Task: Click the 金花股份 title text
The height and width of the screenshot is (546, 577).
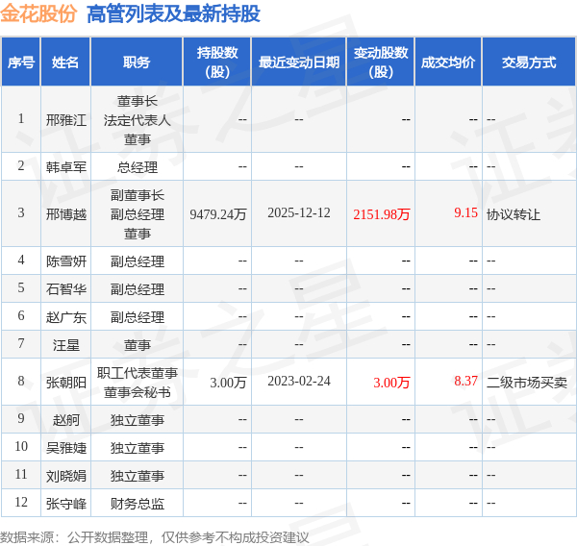Action: tap(38, 14)
